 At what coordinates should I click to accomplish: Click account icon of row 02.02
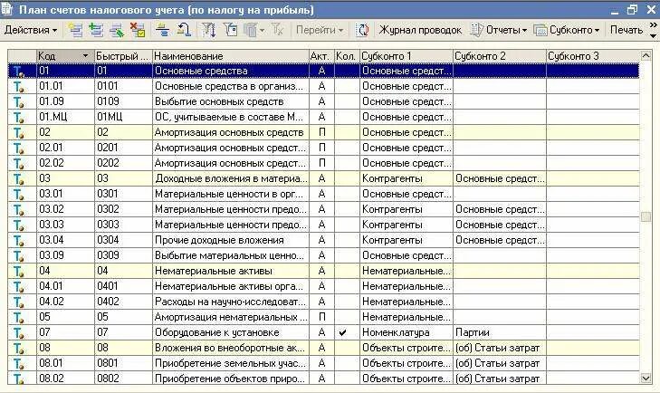pos(18,163)
